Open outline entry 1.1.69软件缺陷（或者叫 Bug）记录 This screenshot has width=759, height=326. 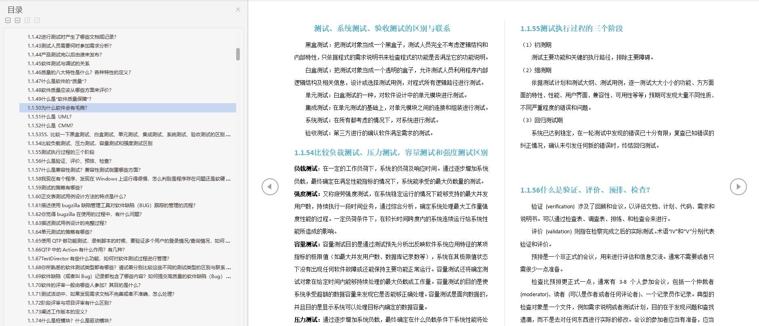coord(129,276)
